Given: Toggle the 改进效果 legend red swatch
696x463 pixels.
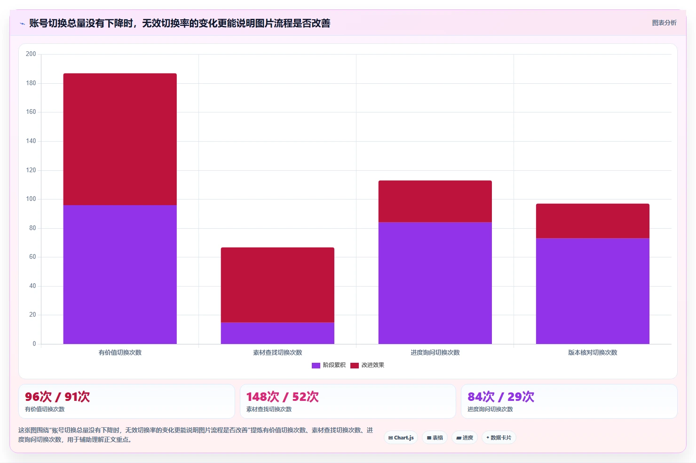Looking at the screenshot, I should coord(355,366).
